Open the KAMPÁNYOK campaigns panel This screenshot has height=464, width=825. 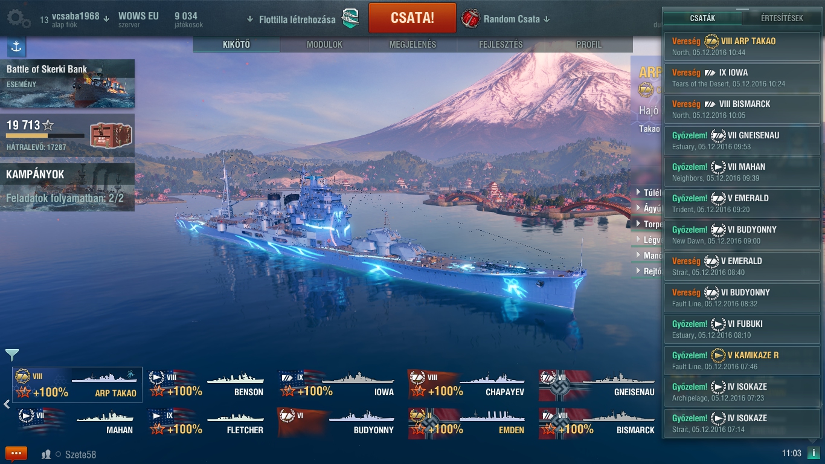coord(67,187)
